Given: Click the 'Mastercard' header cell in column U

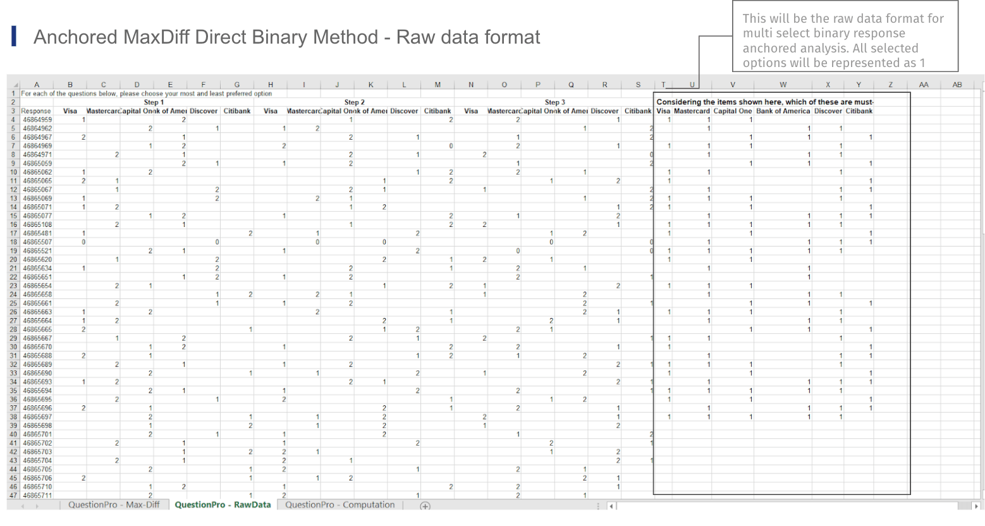Looking at the screenshot, I should point(692,111).
